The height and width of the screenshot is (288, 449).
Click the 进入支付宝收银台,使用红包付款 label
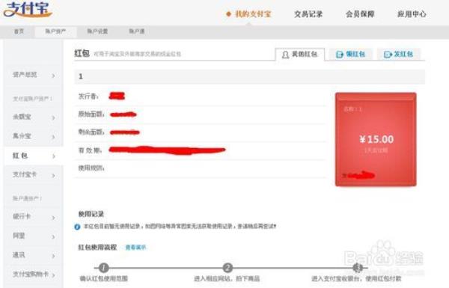point(356,278)
